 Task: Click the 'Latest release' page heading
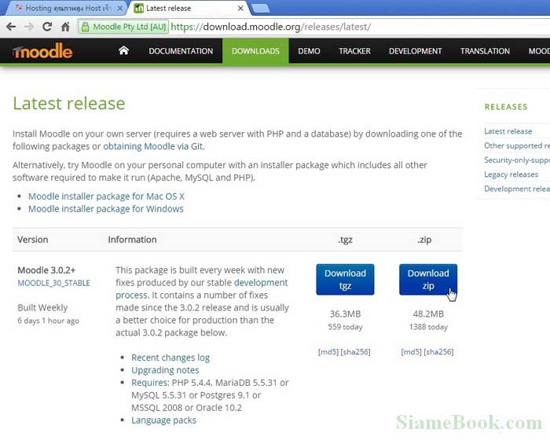pyautogui.click(x=69, y=104)
